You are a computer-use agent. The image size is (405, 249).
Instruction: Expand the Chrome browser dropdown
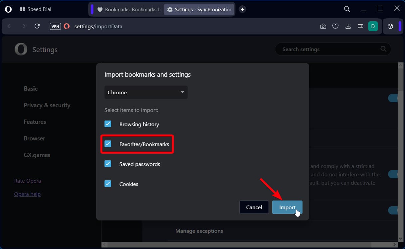click(x=146, y=92)
